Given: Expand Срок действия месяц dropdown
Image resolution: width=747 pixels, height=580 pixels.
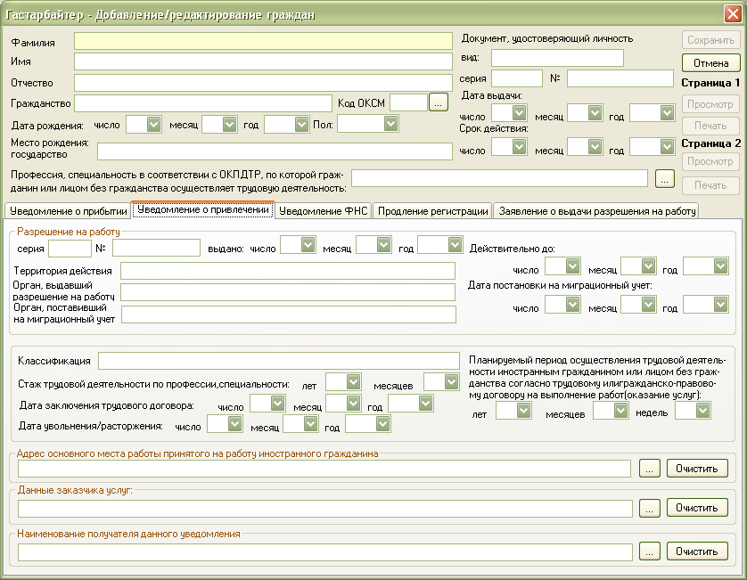Looking at the screenshot, I should [595, 147].
